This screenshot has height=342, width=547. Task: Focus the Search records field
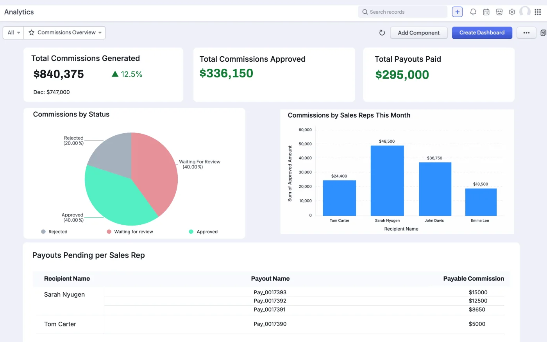click(402, 12)
